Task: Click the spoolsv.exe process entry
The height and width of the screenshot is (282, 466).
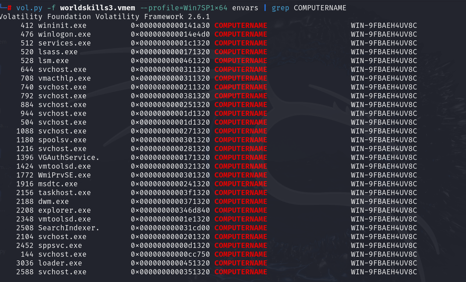Action: pos(62,140)
